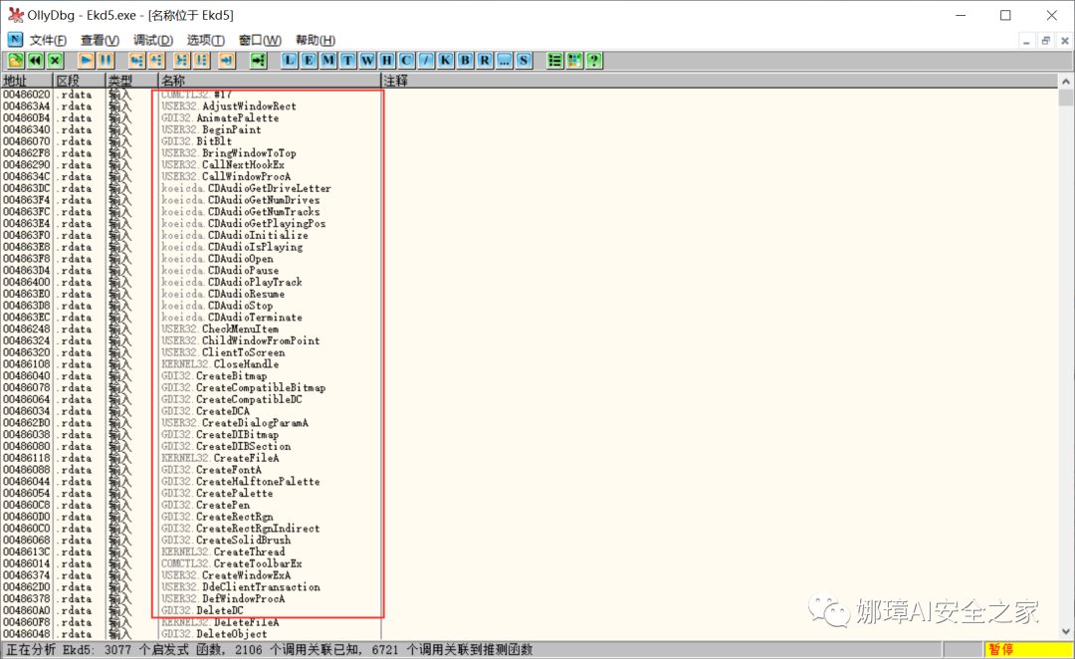This screenshot has width=1075, height=659.
Task: Click the Execute till return icon
Action: click(227, 61)
